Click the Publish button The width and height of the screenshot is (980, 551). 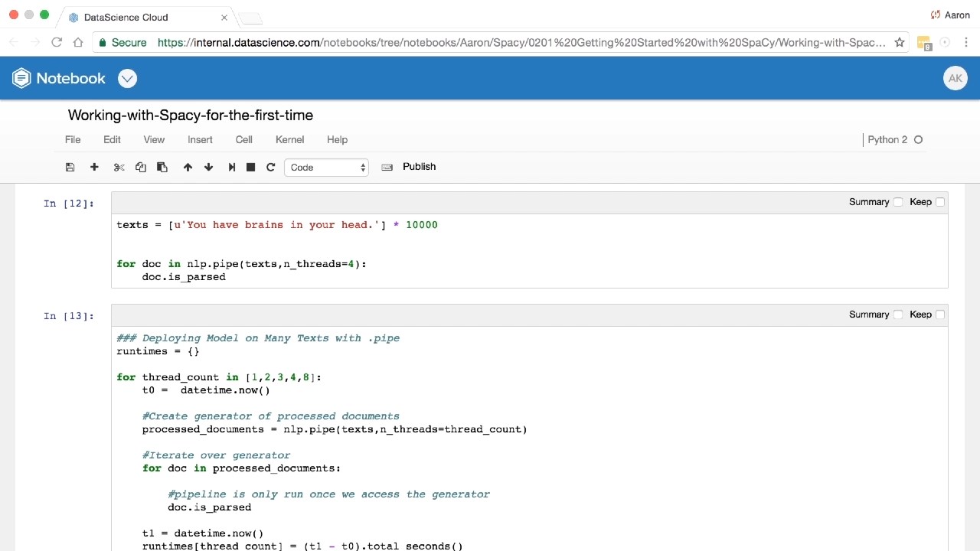(419, 167)
